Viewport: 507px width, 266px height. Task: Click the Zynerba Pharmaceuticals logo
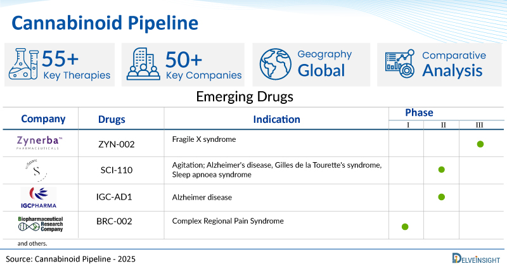pos(39,142)
